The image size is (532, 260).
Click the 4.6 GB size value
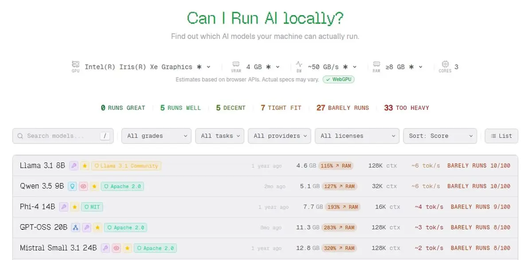[306, 166]
